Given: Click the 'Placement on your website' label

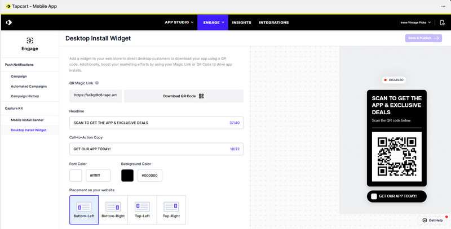Looking at the screenshot, I should 92,190.
